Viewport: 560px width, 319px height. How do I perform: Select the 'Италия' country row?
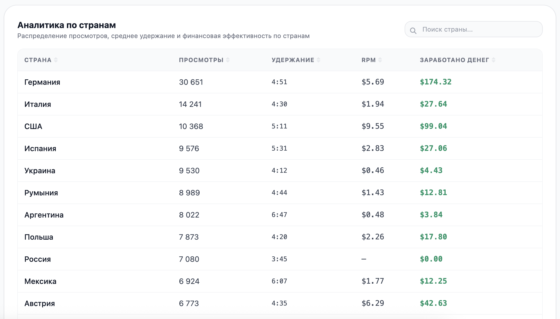coord(280,104)
